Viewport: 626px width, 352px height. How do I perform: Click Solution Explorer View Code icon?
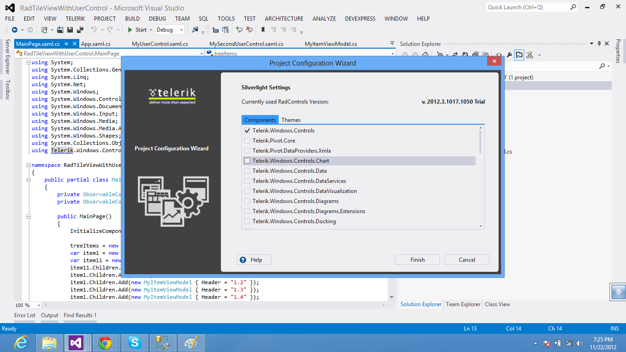click(x=499, y=55)
